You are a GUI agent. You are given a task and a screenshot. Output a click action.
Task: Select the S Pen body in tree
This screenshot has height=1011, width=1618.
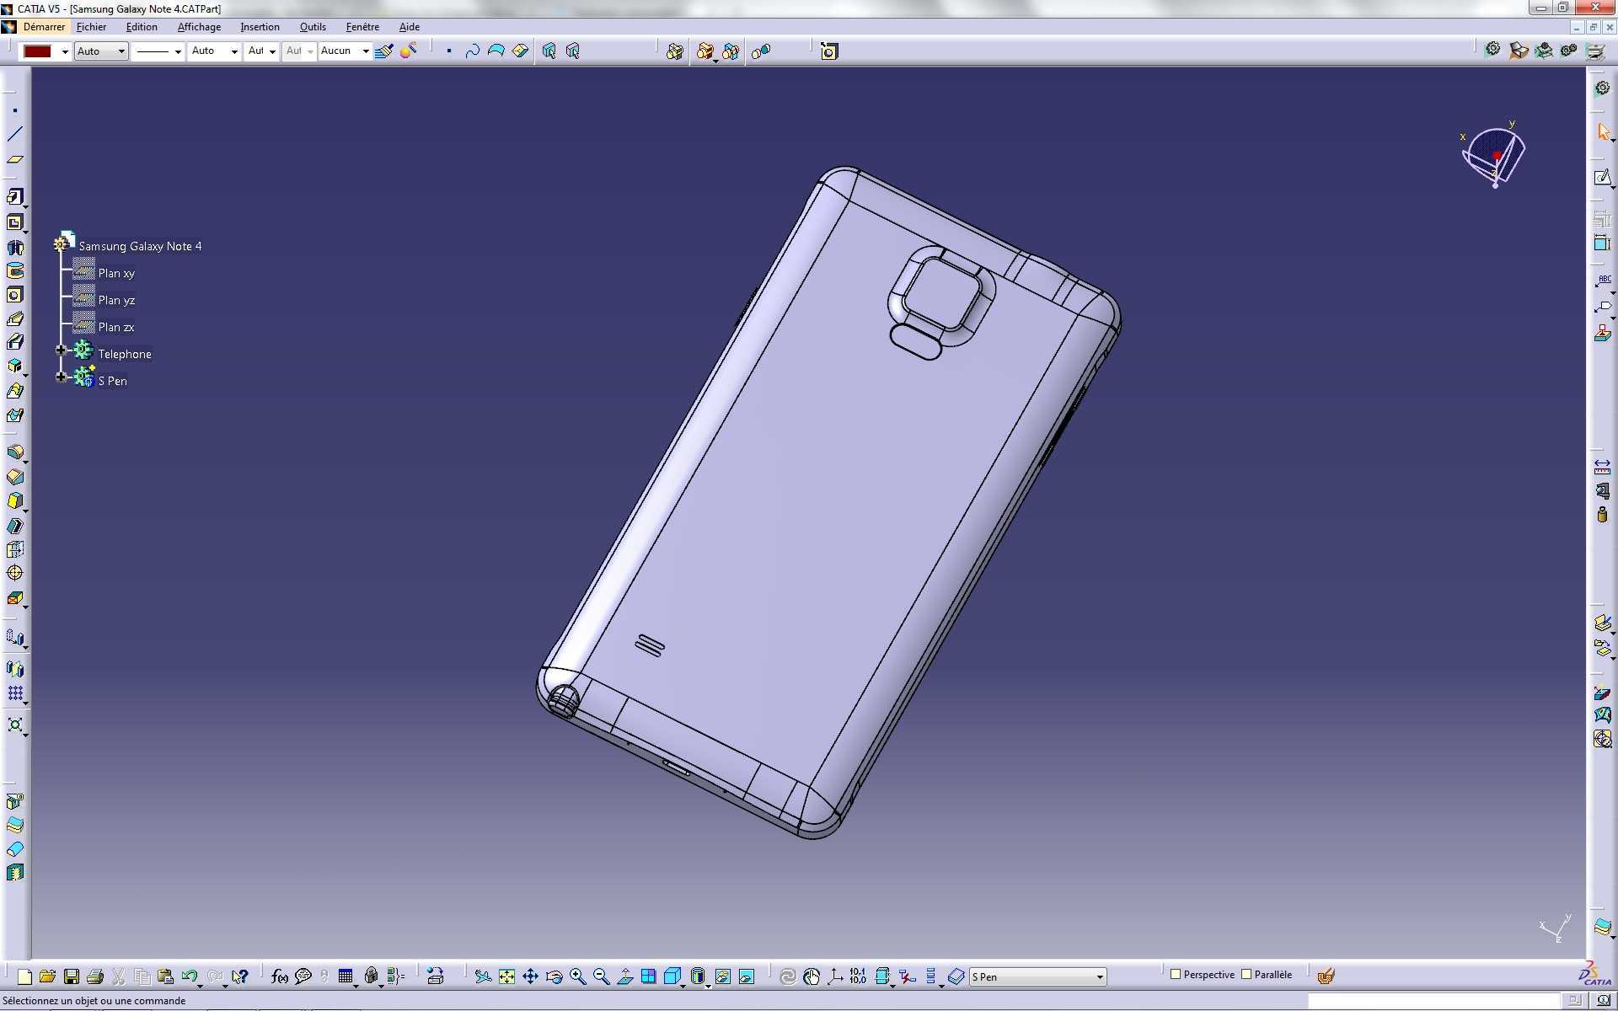pyautogui.click(x=112, y=381)
